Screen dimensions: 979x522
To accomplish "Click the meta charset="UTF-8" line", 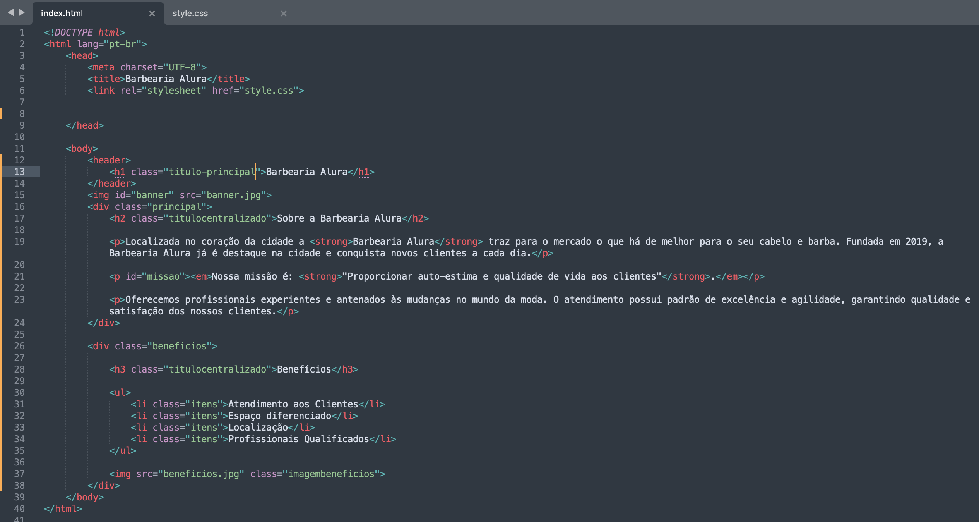I will pos(147,67).
